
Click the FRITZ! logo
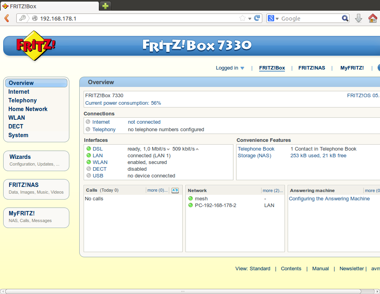click(36, 45)
